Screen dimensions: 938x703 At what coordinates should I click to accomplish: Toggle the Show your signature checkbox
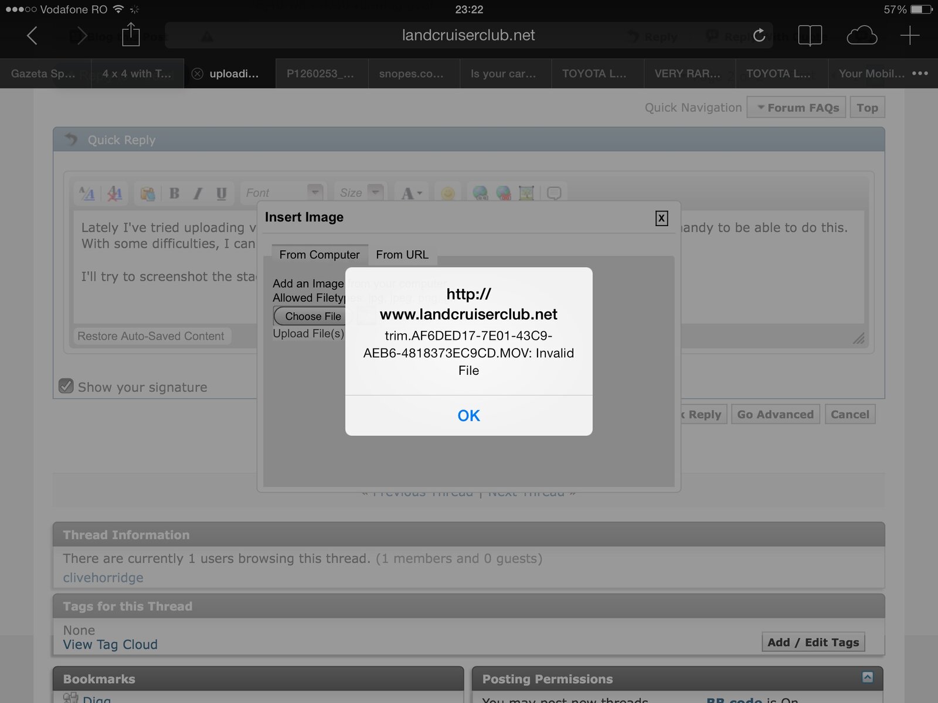coord(66,386)
